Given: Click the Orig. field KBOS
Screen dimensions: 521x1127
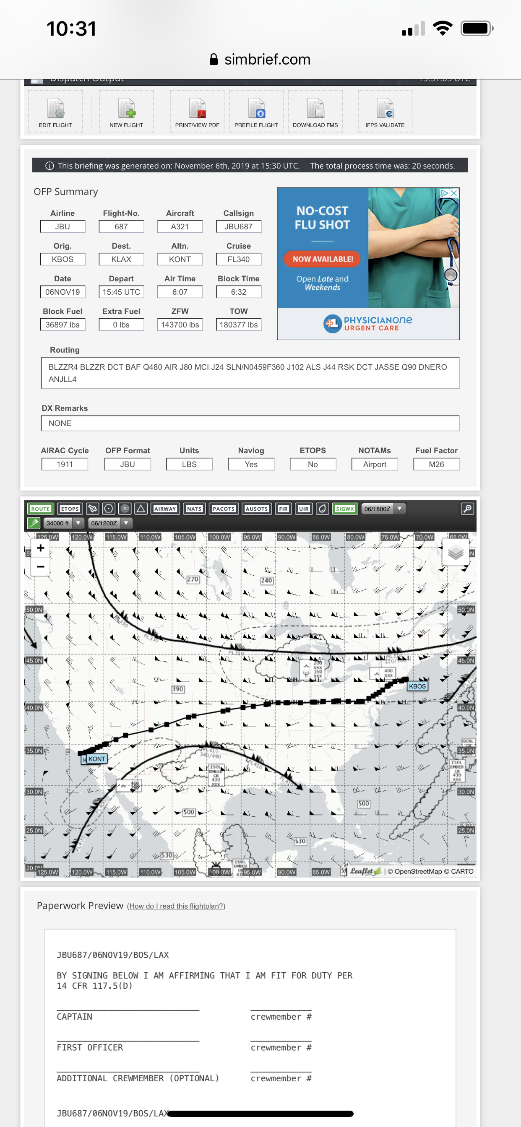Looking at the screenshot, I should point(63,260).
